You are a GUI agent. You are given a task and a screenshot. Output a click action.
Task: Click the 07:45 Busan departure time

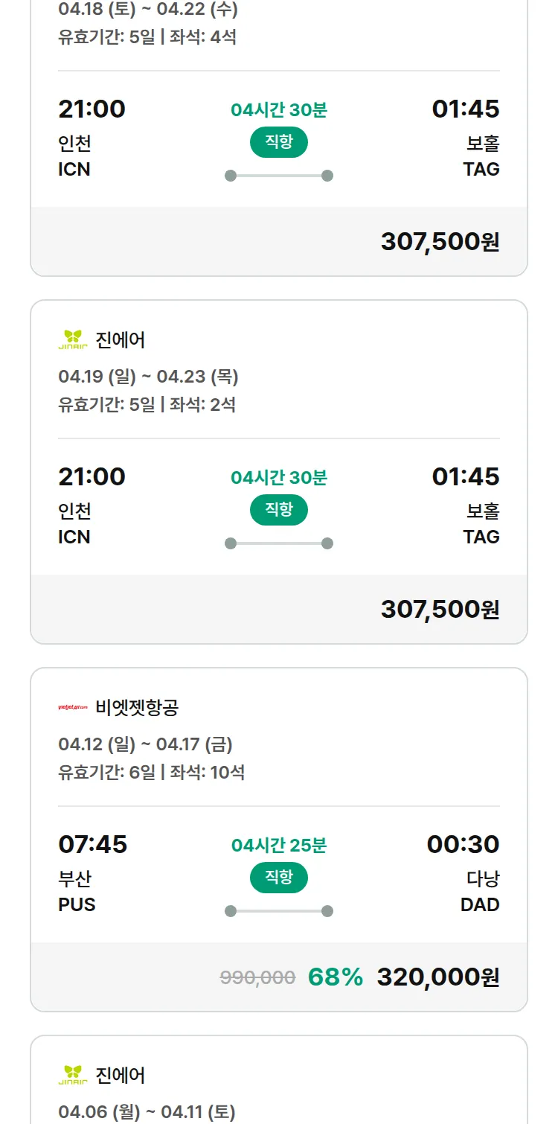pyautogui.click(x=93, y=844)
